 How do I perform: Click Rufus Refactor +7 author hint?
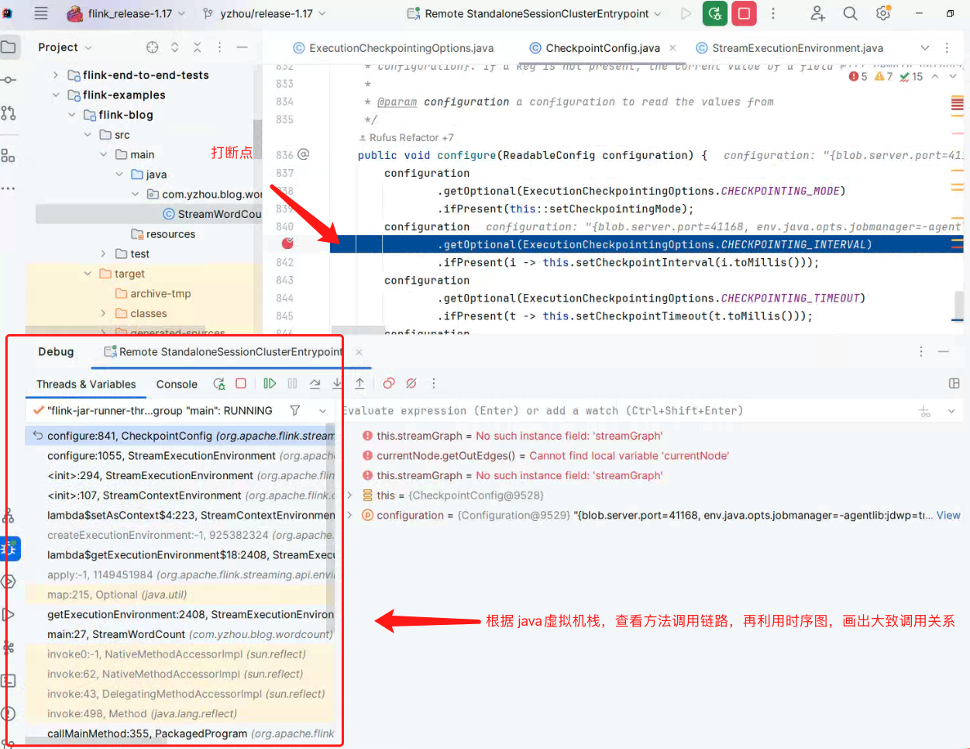point(406,137)
